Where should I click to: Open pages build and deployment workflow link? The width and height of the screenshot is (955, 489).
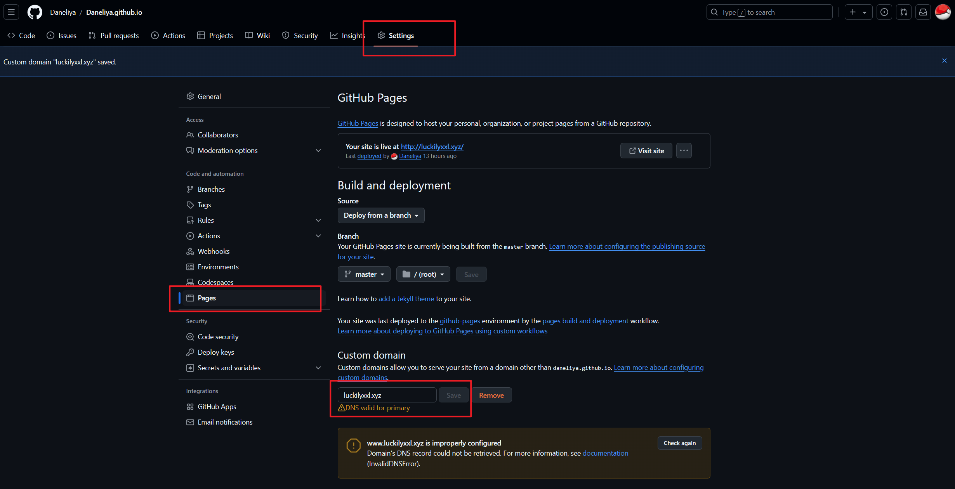click(x=585, y=321)
